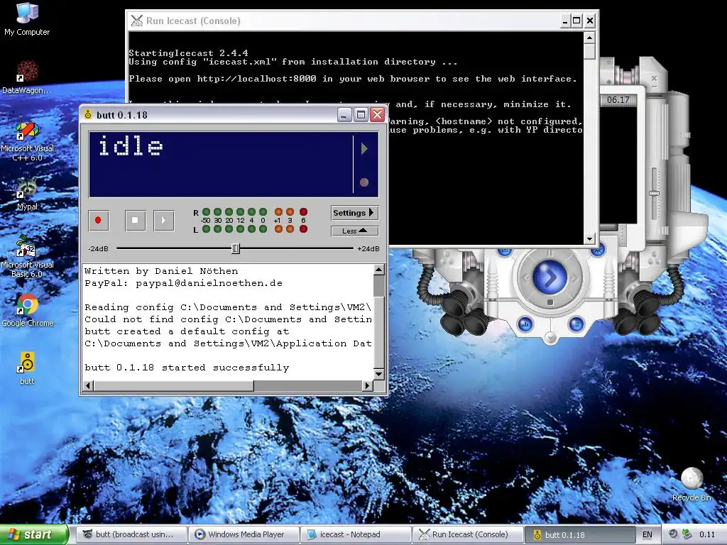Click the stop square on the media player dial

(550, 302)
